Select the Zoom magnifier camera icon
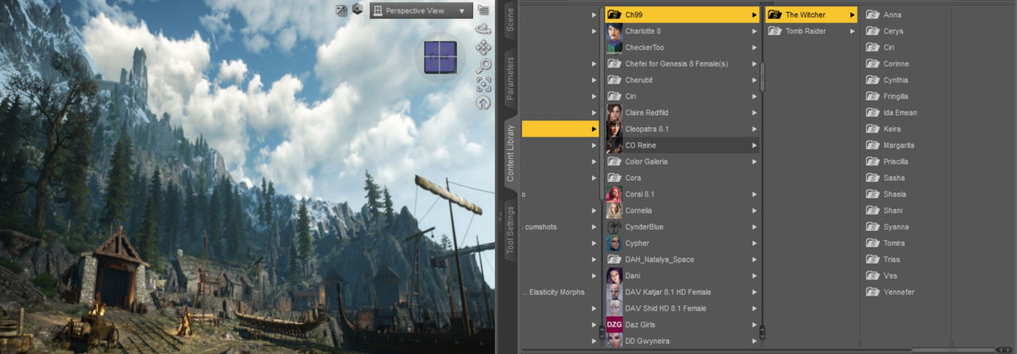This screenshot has width=1017, height=354. coord(483,66)
